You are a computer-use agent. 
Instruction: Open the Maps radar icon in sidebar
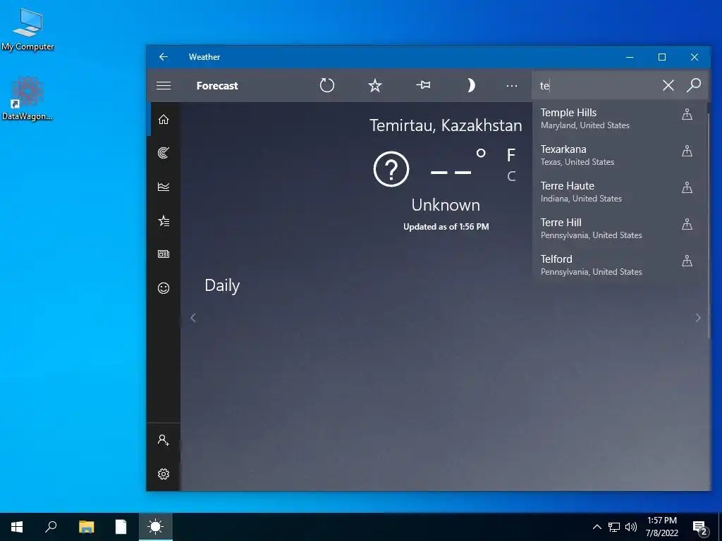pos(164,153)
